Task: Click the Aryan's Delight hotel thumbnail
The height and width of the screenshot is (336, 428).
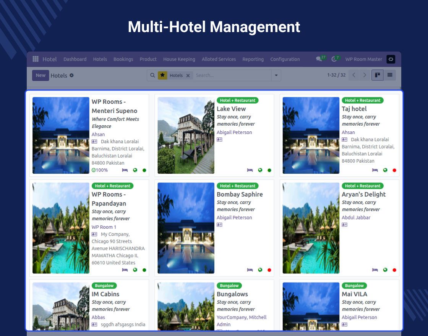Action: pyautogui.click(x=311, y=228)
